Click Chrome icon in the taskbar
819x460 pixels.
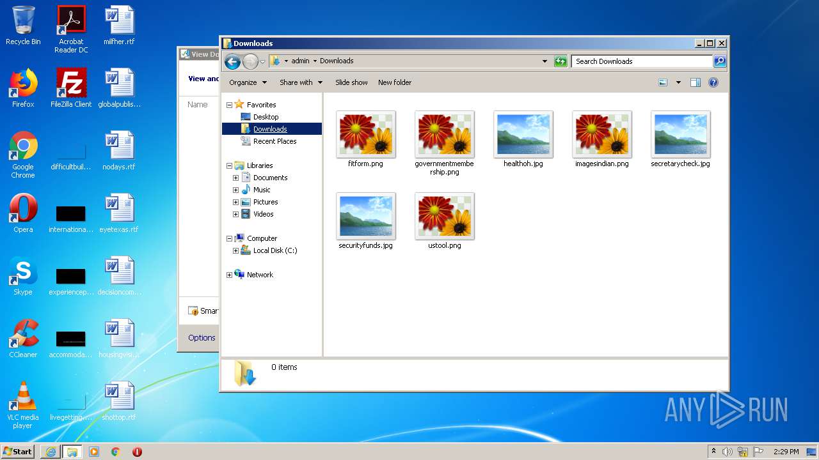click(x=116, y=452)
